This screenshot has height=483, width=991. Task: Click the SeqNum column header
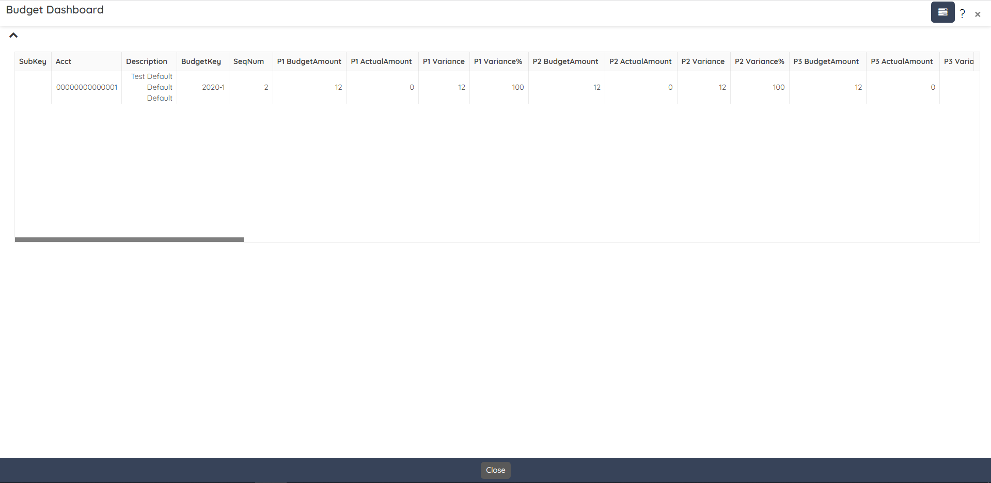coord(248,61)
